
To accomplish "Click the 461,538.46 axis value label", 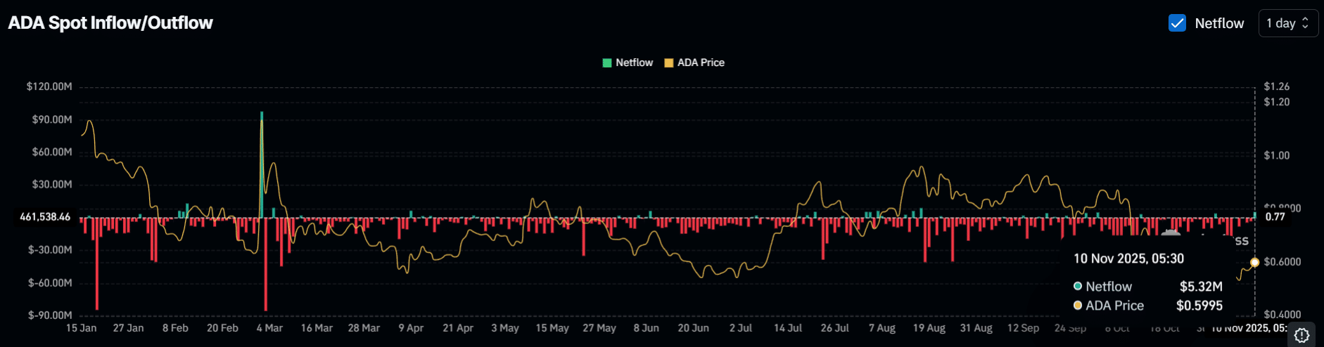I will tap(45, 216).
